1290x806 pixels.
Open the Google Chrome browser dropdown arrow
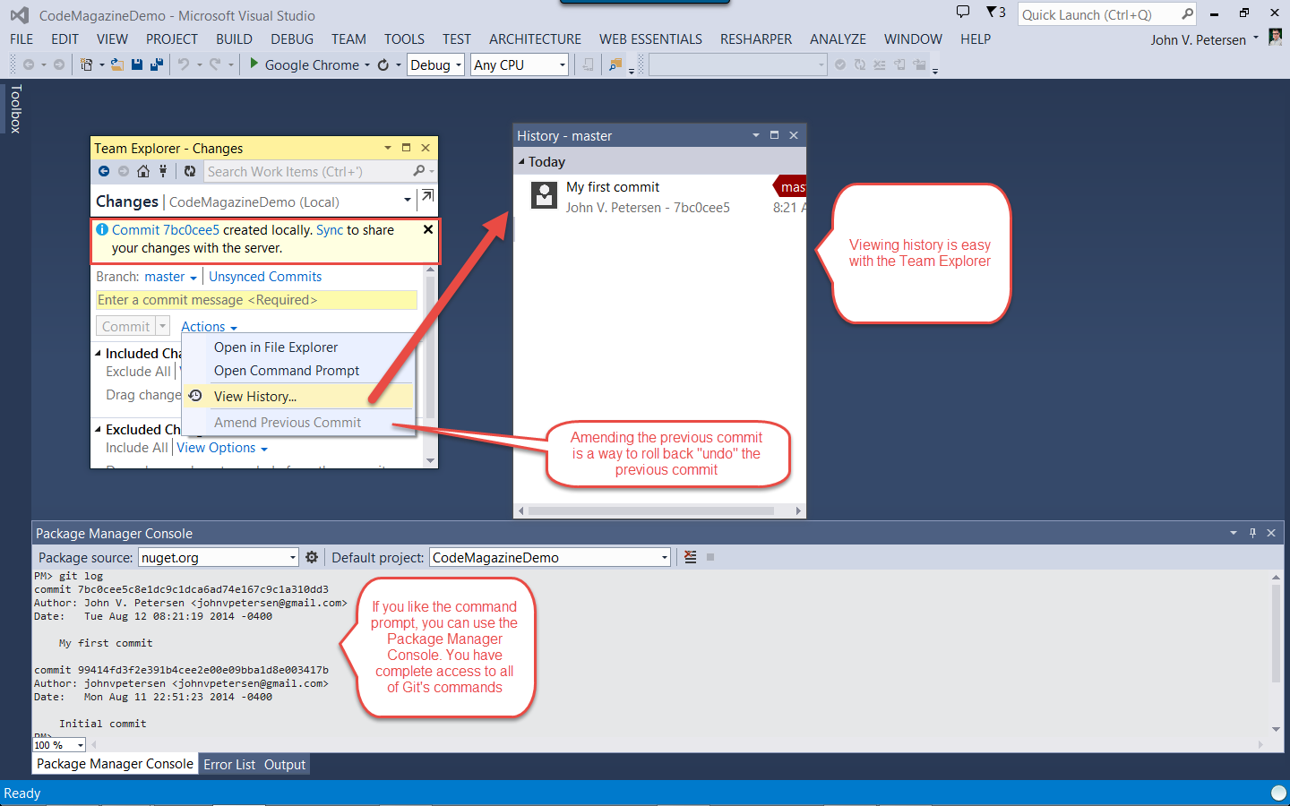pos(367,65)
